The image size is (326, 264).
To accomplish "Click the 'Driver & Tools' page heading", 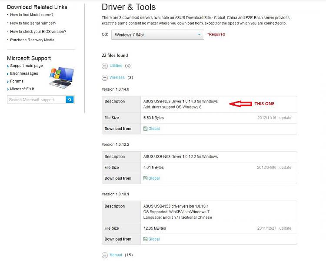I will click(129, 7).
